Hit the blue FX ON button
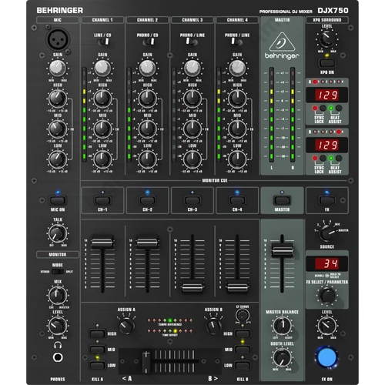This screenshot has height=385, width=385. pyautogui.click(x=326, y=357)
